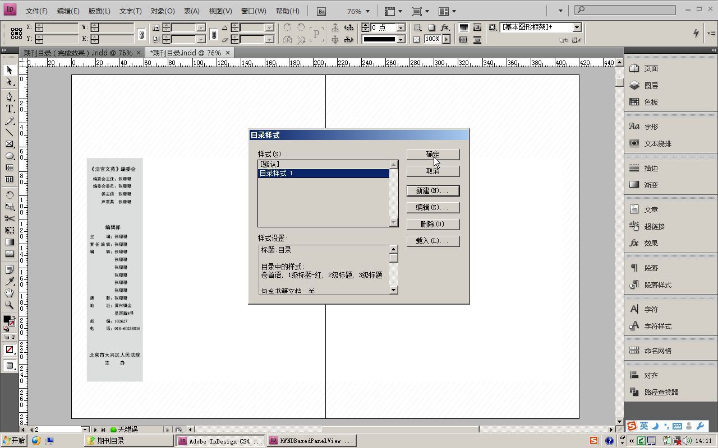
Task: Activate the Zoom tool
Action: tap(8, 305)
